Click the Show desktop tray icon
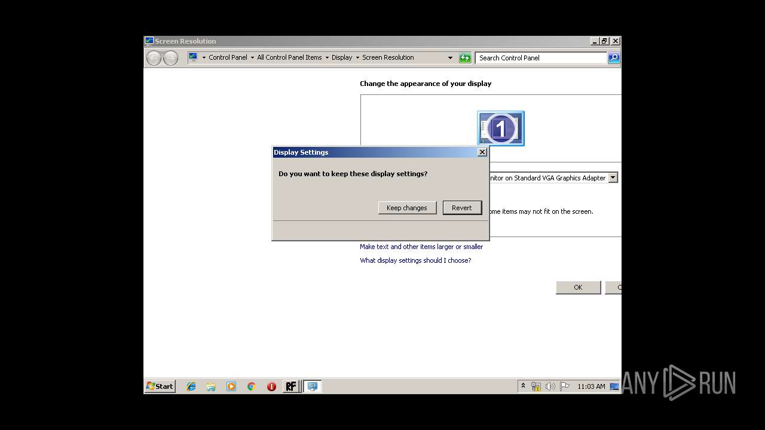The width and height of the screenshot is (765, 430). 614,386
